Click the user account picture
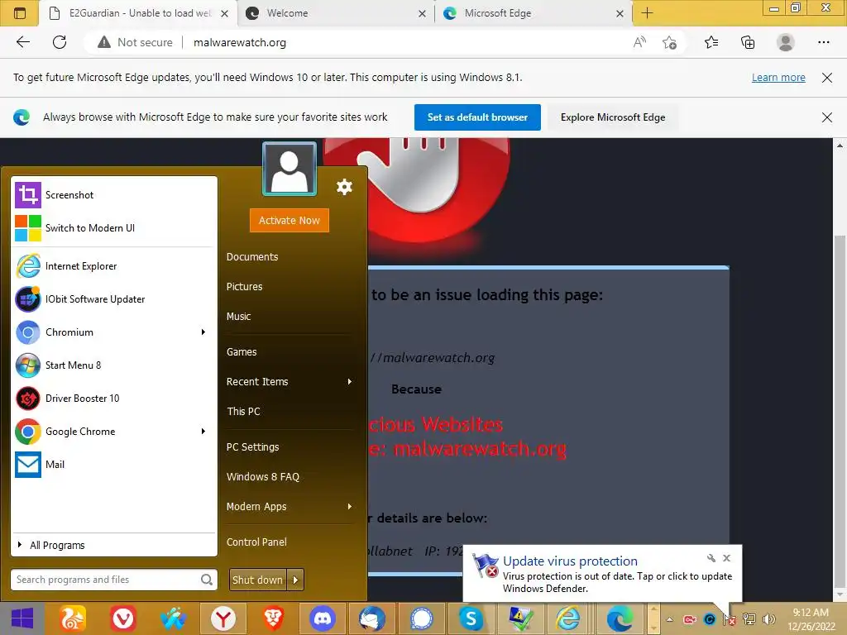This screenshot has width=847, height=635. pos(290,169)
